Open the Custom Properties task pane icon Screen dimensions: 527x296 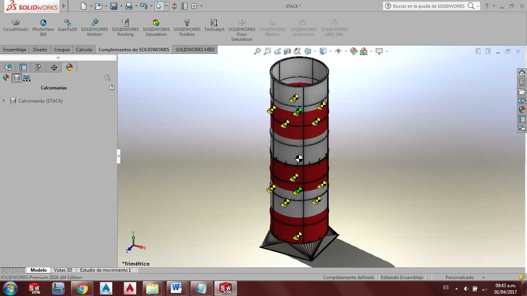(522, 119)
